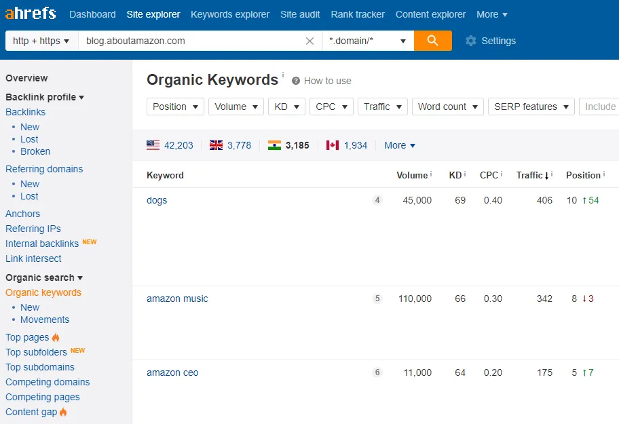Click the info icon beside Organic Keywords title
Image resolution: width=619 pixels, height=424 pixels.
click(x=282, y=75)
